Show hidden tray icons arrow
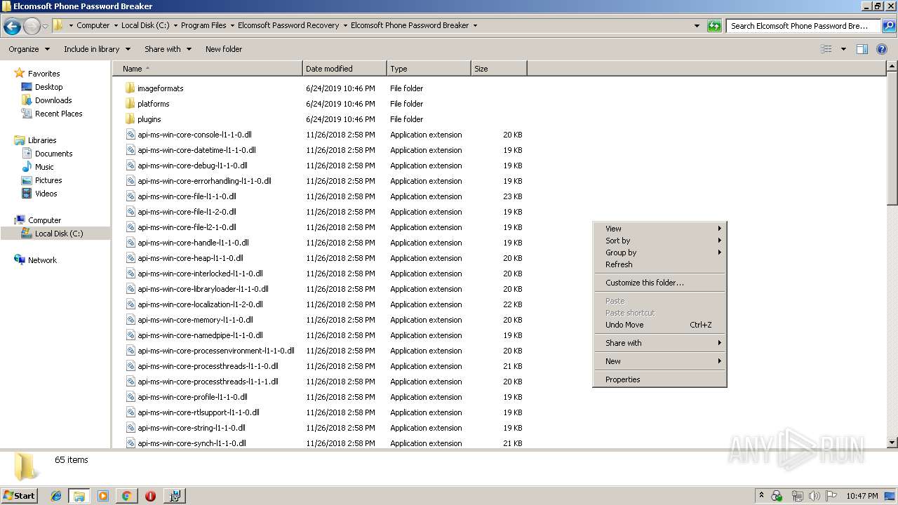The width and height of the screenshot is (898, 505). (x=761, y=496)
